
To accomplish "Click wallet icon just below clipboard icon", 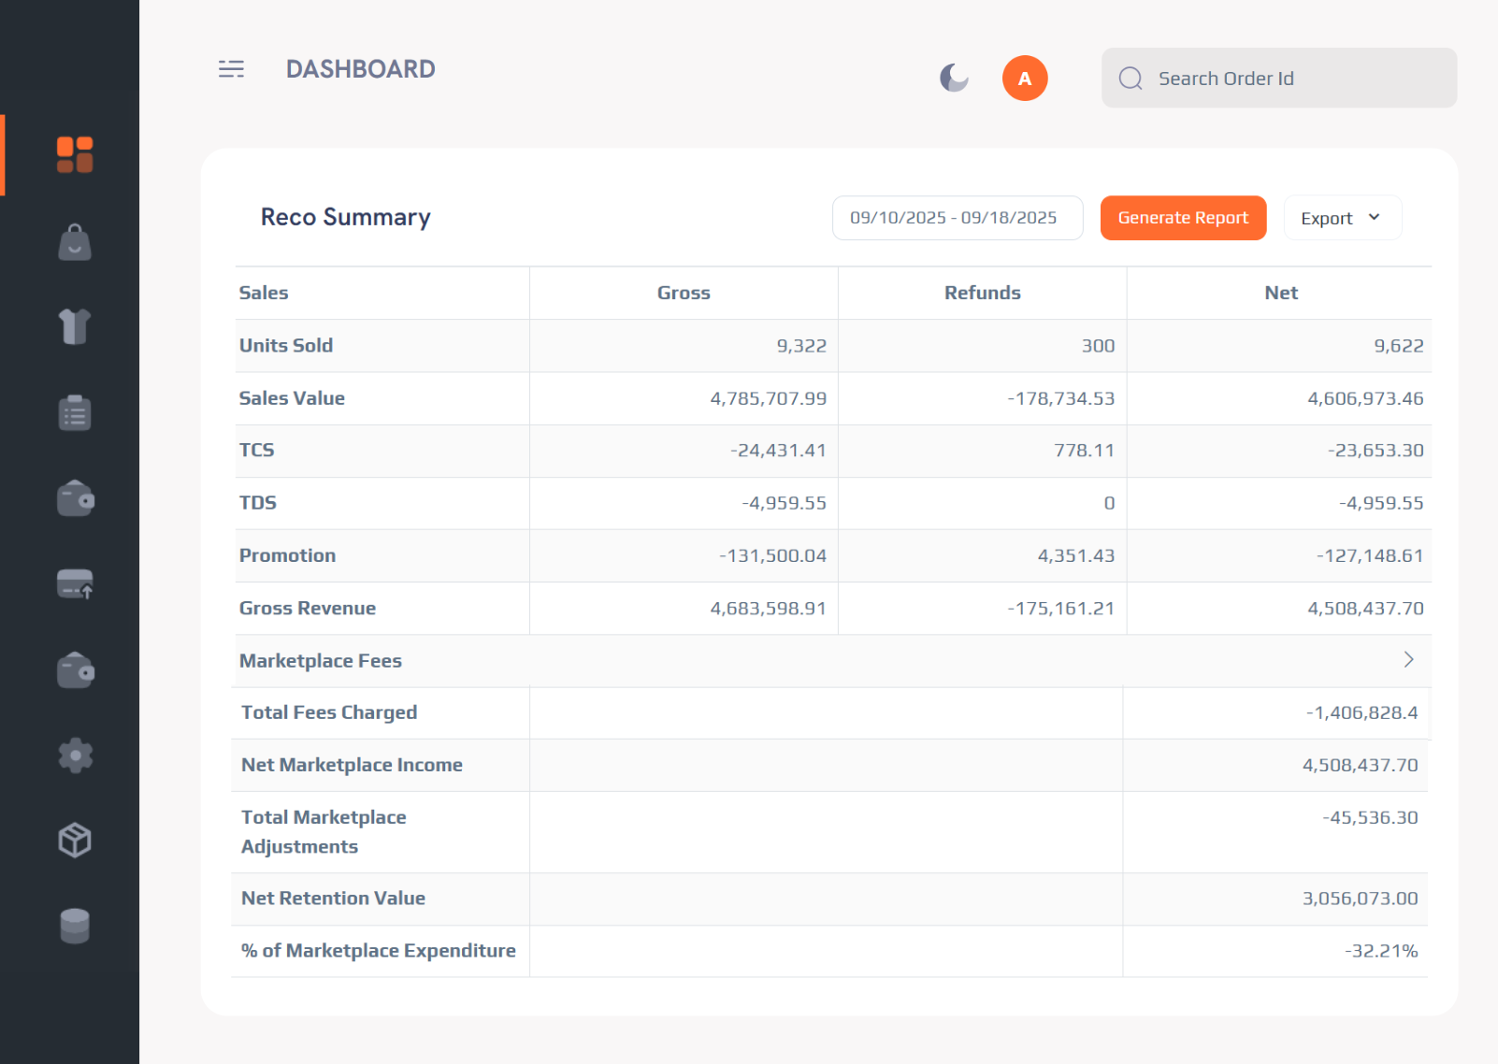I will coord(75,498).
